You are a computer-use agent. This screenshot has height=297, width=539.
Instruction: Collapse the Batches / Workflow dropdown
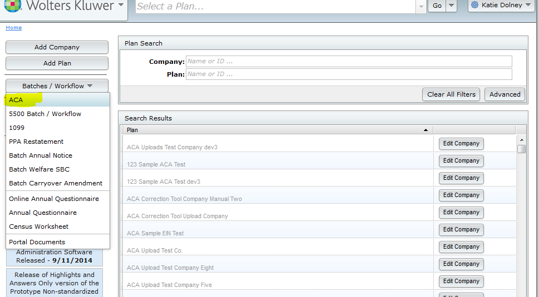click(57, 85)
